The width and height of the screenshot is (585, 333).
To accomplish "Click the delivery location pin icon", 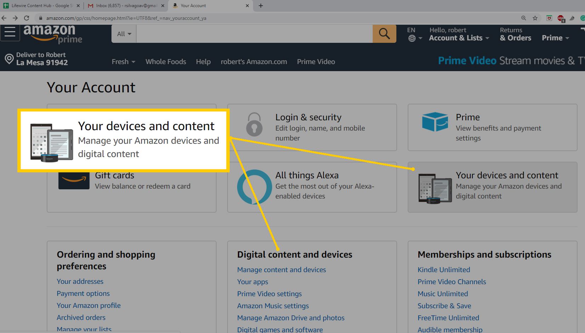I will (9, 59).
